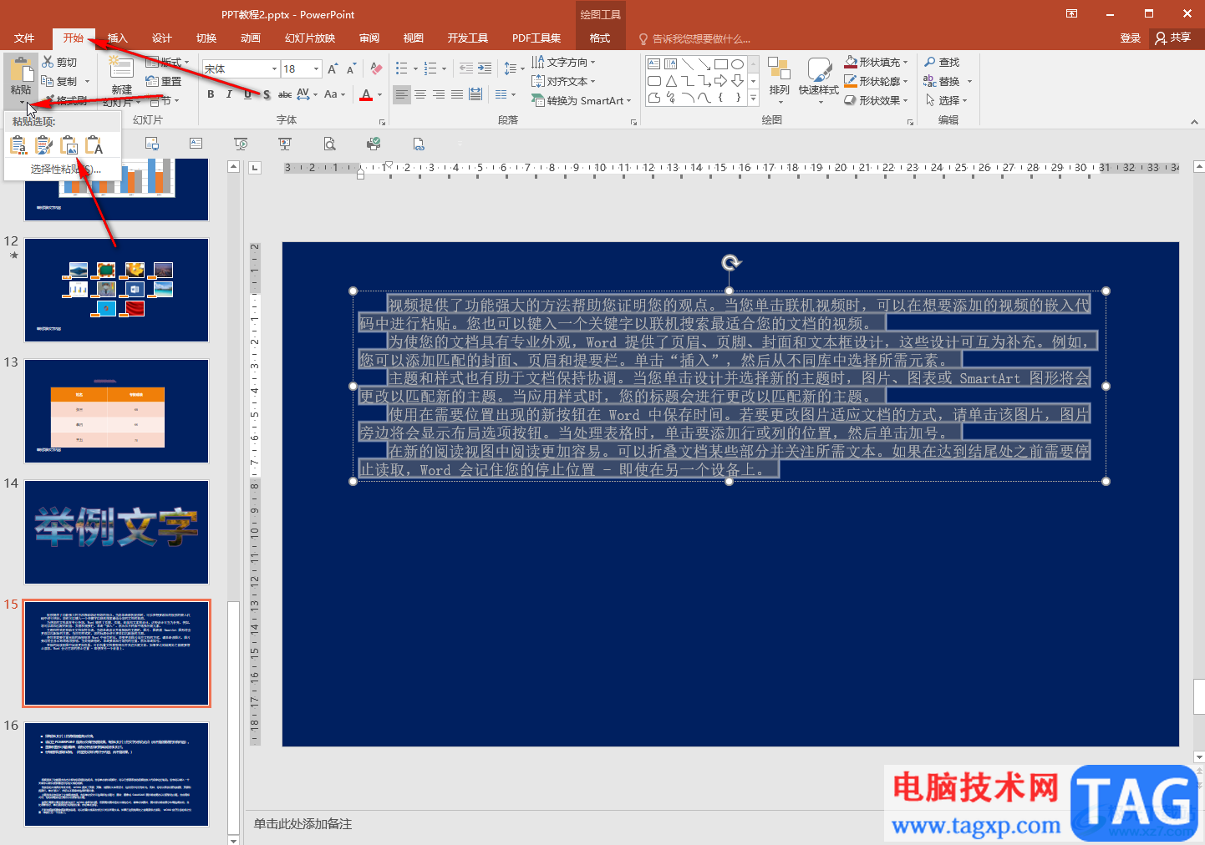The height and width of the screenshot is (845, 1205).
Task: Toggle Underline formatting
Action: [247, 94]
